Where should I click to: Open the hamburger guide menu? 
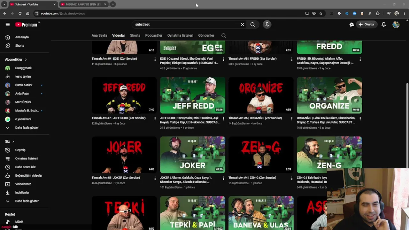[x=8, y=24]
